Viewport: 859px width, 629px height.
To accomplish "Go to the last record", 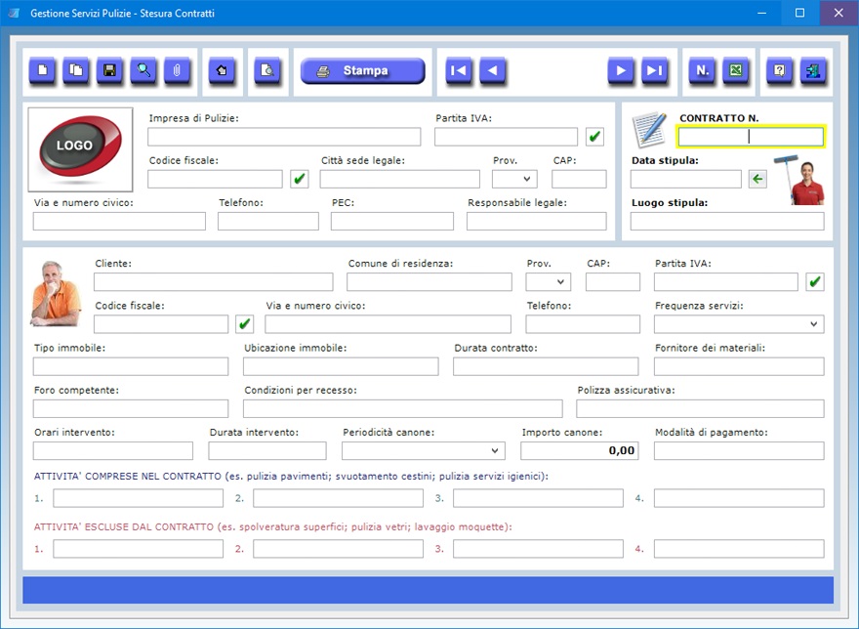I will click(x=654, y=71).
